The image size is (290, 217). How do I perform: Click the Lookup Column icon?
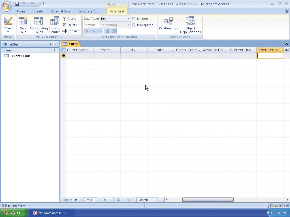(x=55, y=25)
